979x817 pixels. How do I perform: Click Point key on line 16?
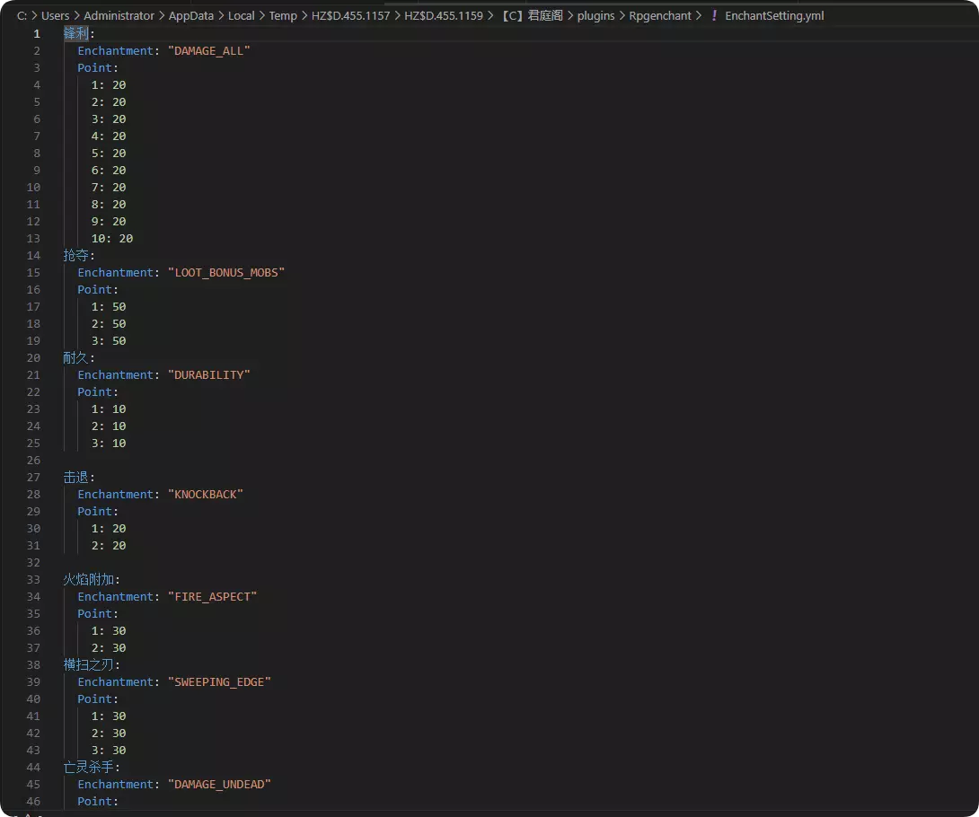coord(95,290)
